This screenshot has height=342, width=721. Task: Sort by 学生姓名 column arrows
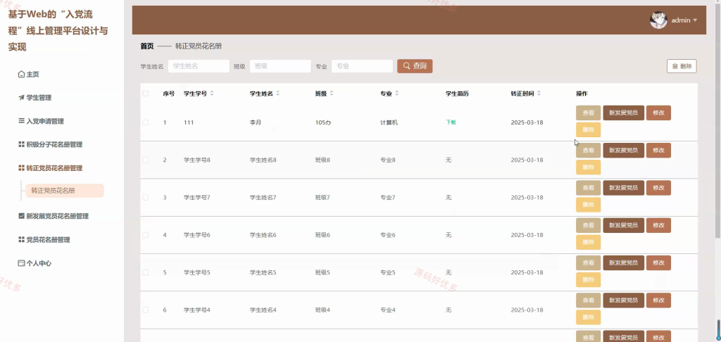pos(277,94)
